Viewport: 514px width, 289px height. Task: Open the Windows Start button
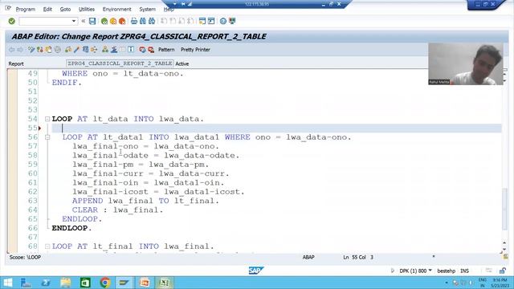(7, 283)
